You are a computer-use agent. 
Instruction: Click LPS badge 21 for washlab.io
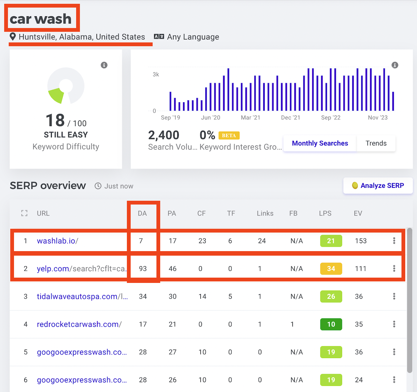point(331,241)
